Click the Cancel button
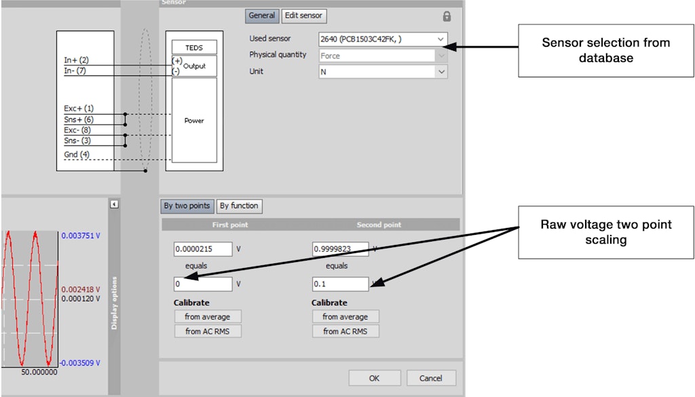 [x=431, y=379]
